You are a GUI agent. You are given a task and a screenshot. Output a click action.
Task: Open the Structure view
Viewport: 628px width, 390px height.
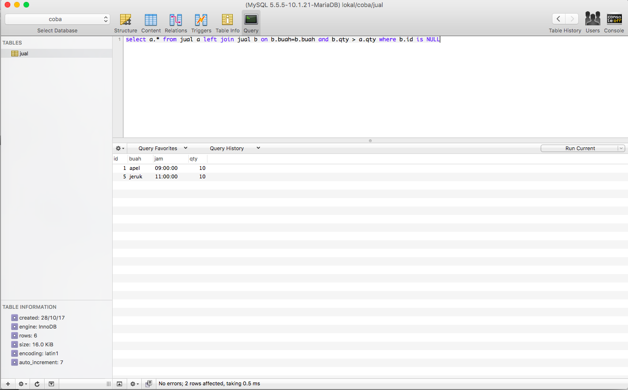click(125, 23)
